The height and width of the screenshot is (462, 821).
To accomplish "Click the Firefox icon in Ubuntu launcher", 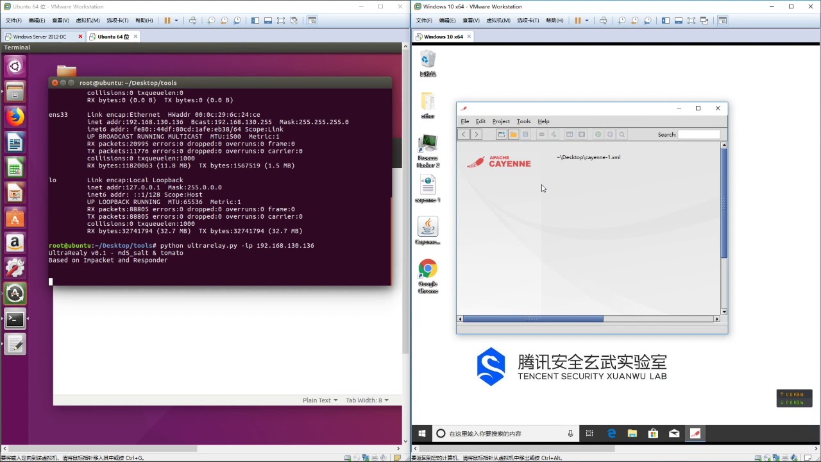I will (x=15, y=117).
